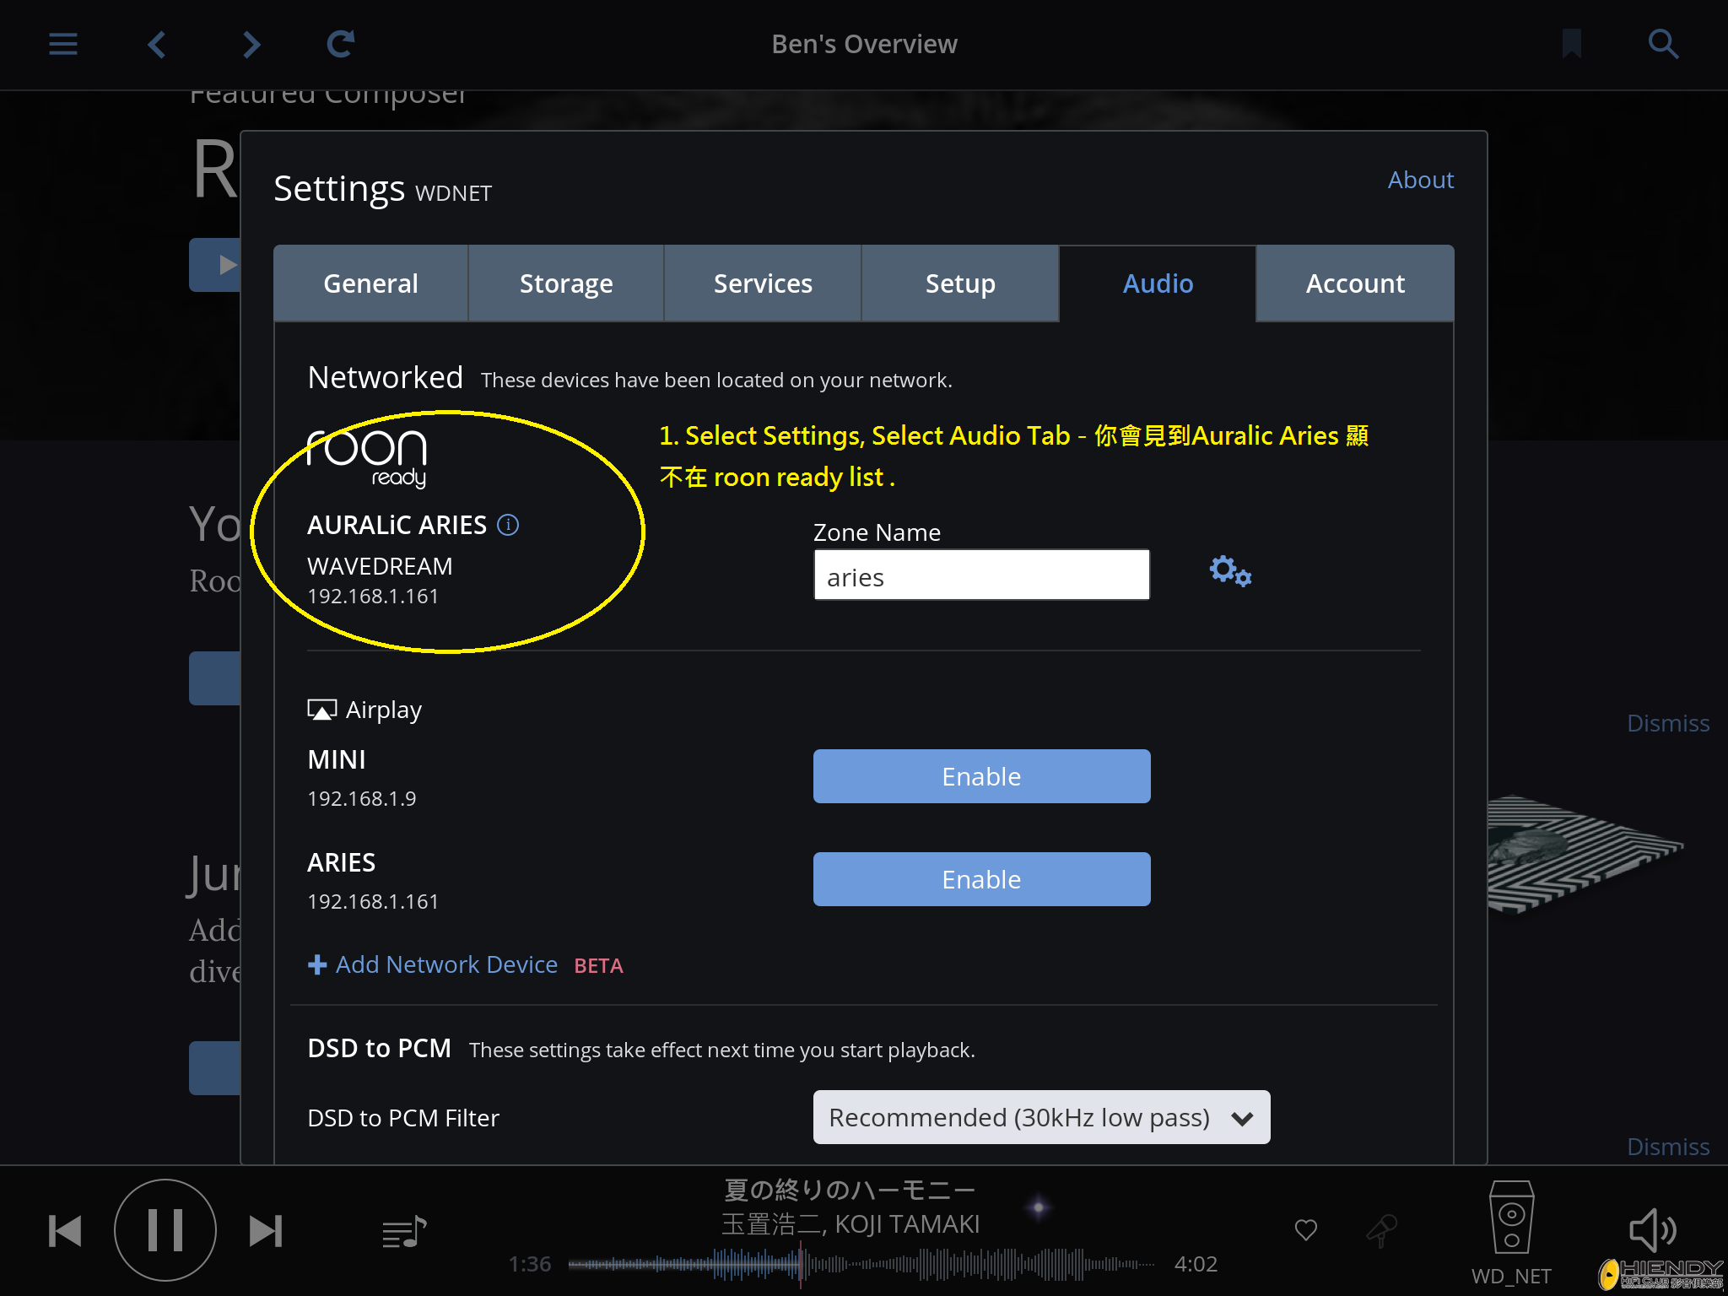Enable the ARIES Airplay device
The height and width of the screenshot is (1296, 1728).
tap(981, 879)
